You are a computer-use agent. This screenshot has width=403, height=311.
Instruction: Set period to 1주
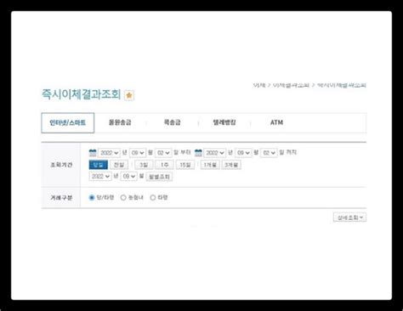164,165
